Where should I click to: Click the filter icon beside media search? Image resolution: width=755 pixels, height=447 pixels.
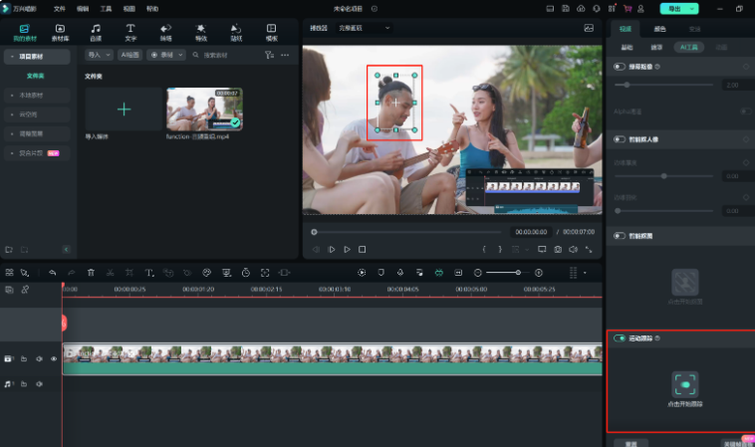(269, 55)
